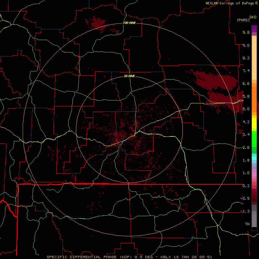Click the 9.0 scale value
Image resolution: width=259 pixels, height=259 pixels.
pyautogui.click(x=246, y=45)
